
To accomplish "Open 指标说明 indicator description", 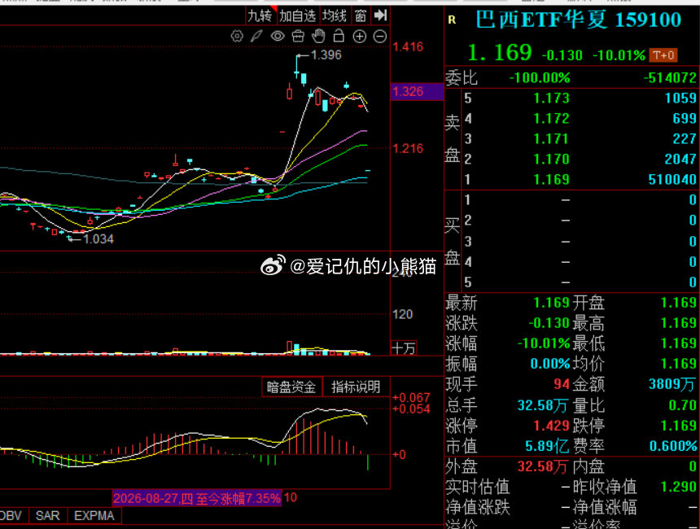I will (x=356, y=387).
